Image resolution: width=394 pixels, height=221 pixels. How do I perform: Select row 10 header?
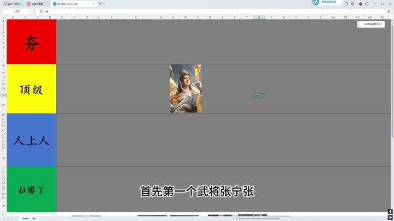pyautogui.click(x=3, y=66)
